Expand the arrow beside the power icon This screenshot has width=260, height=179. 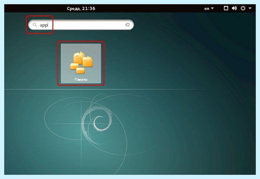(250, 8)
